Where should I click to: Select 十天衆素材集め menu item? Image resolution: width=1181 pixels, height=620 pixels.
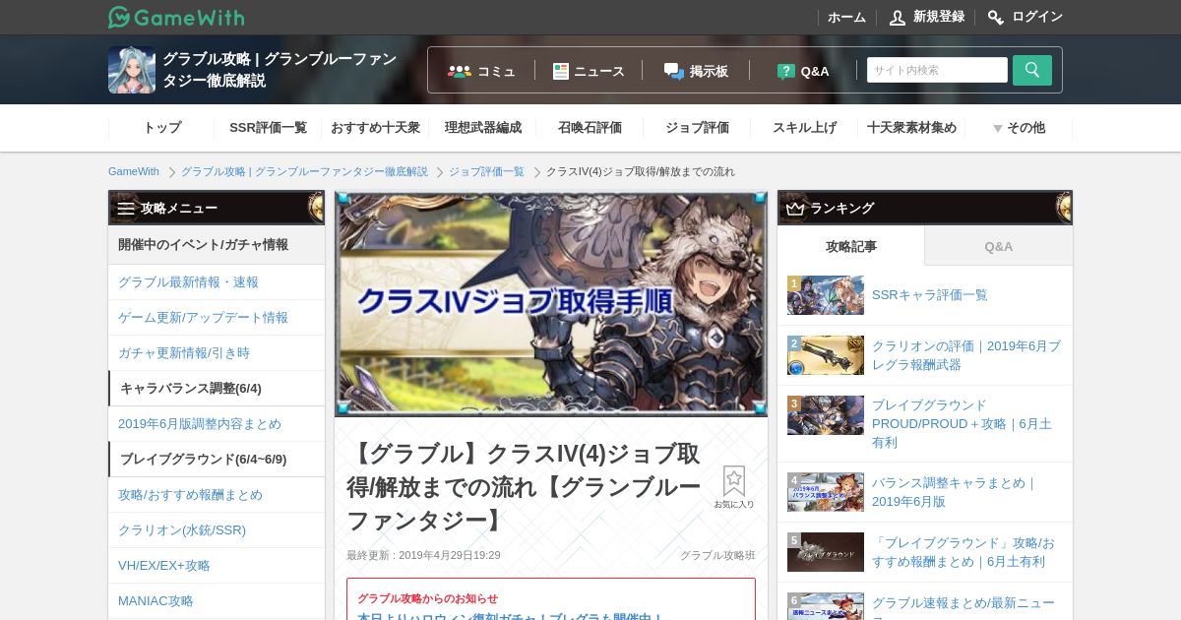pyautogui.click(x=911, y=128)
